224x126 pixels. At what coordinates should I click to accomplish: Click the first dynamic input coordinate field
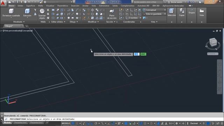[136, 54]
